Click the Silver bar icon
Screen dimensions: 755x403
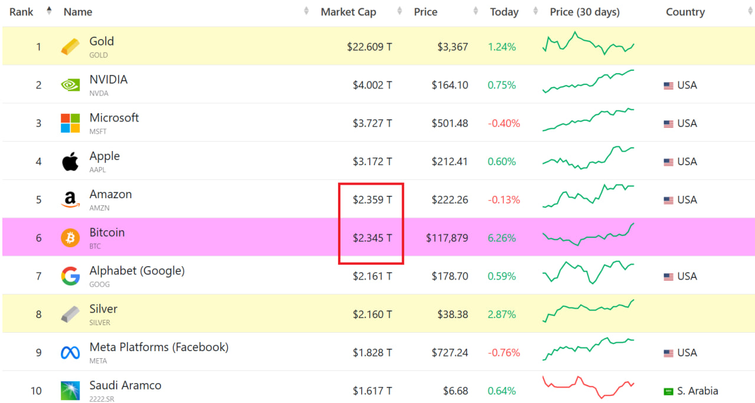(x=70, y=314)
